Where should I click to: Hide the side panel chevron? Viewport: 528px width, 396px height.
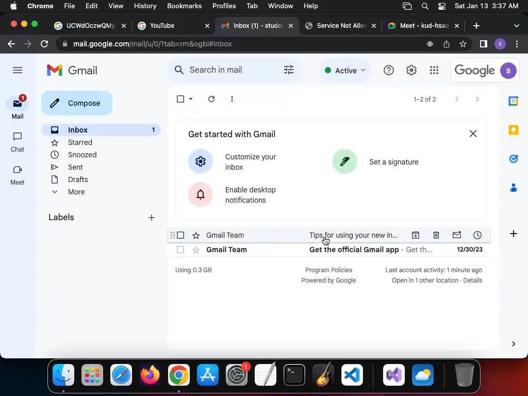coord(513,344)
